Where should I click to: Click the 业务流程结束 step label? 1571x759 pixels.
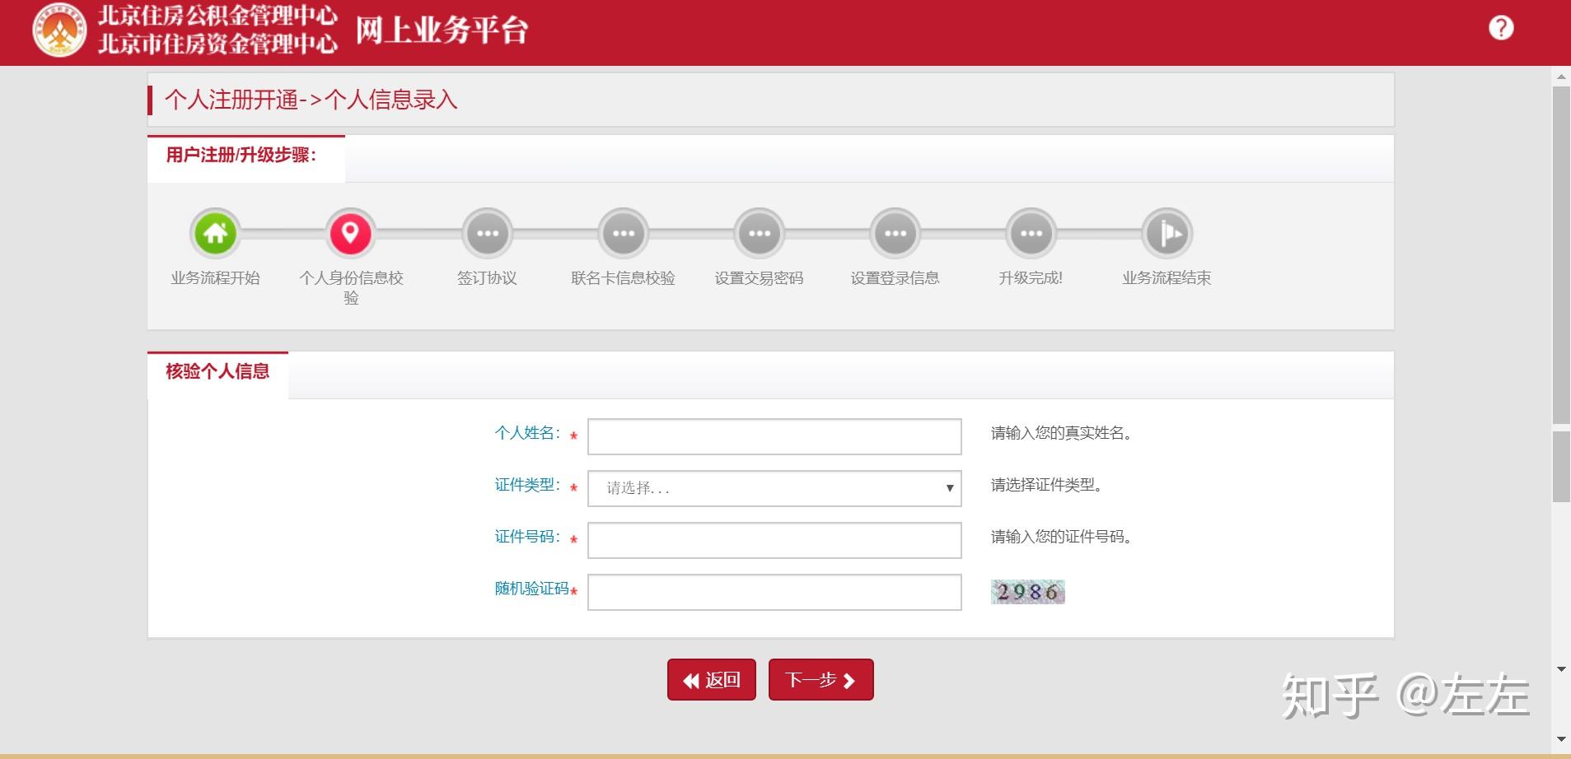tap(1167, 278)
